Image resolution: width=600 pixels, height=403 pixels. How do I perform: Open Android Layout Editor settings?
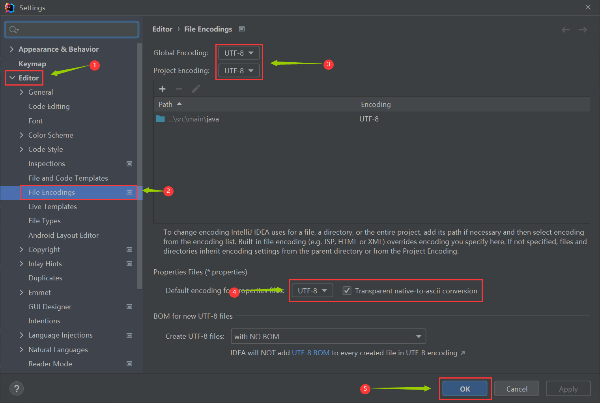click(64, 235)
